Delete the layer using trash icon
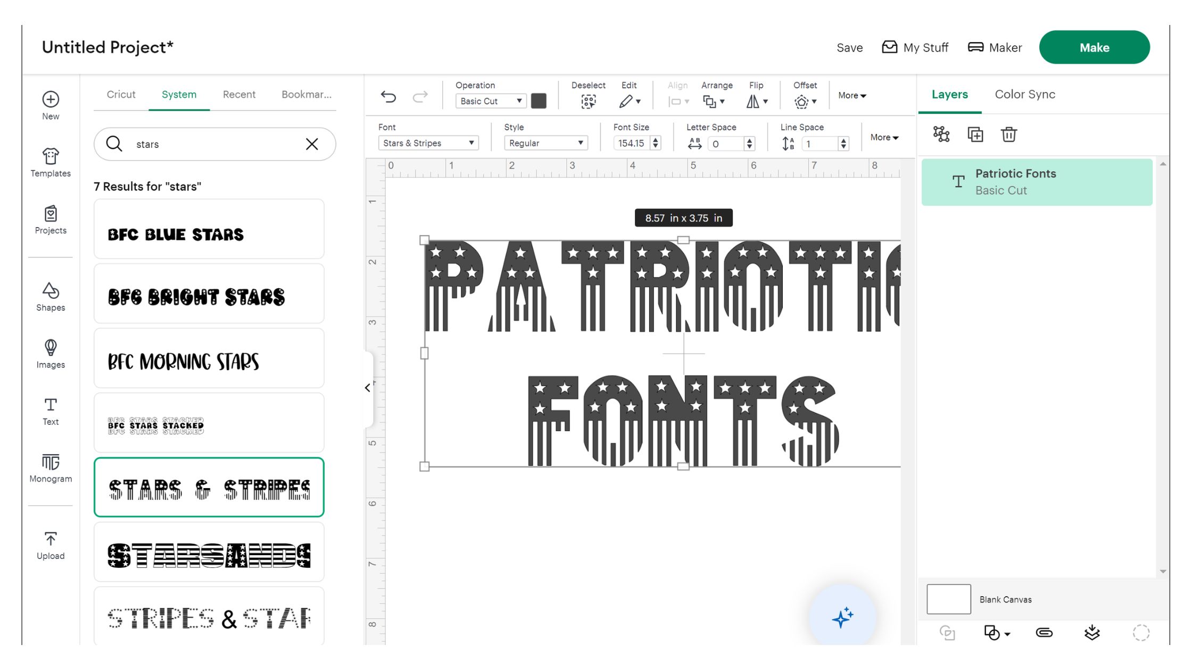Screen dimensions: 1192x670 1008,135
